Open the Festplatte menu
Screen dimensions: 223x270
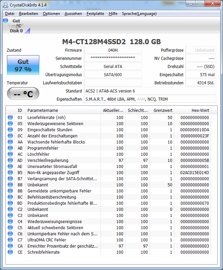[x=95, y=14]
